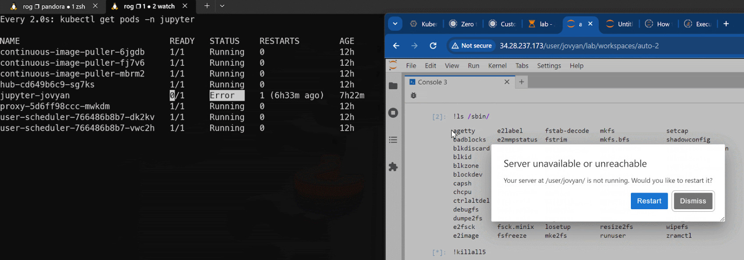Close the Console 3 tab
Screen dimensions: 744x260
[507, 82]
